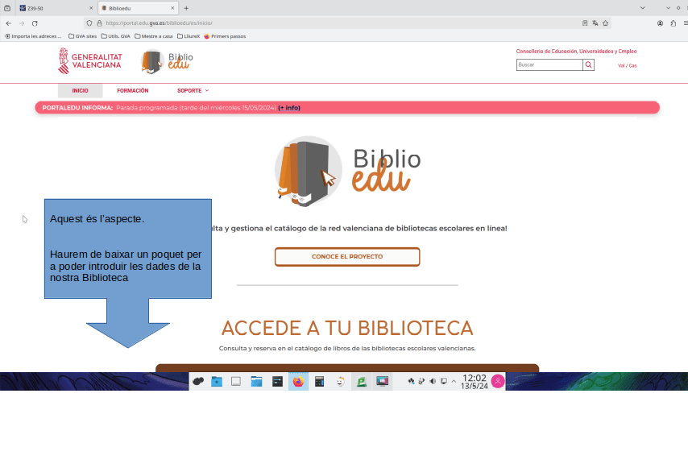Viewport: 688px width, 472px height.
Task: Open the LliureX bookmark folder
Action: 189,36
